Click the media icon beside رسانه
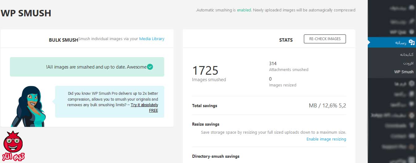Image resolution: width=416 pixels, height=163 pixels. [411, 42]
